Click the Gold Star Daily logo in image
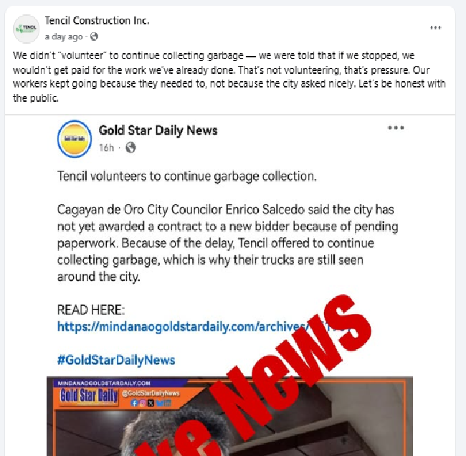 click(x=89, y=396)
